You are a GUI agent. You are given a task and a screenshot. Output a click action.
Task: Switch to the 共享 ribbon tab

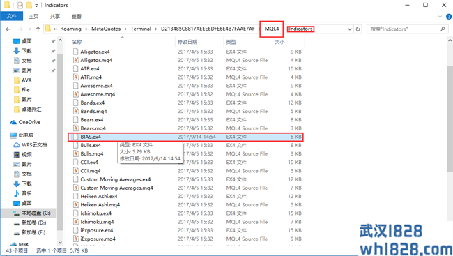55,16
